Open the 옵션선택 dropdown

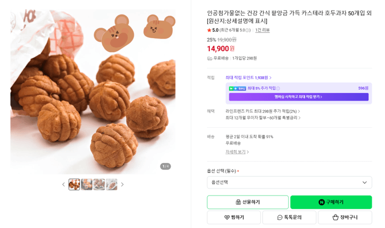coord(289,182)
